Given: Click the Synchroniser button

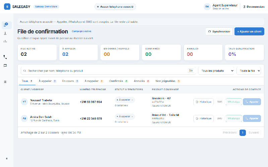Looking at the screenshot, I should click(x=219, y=31).
